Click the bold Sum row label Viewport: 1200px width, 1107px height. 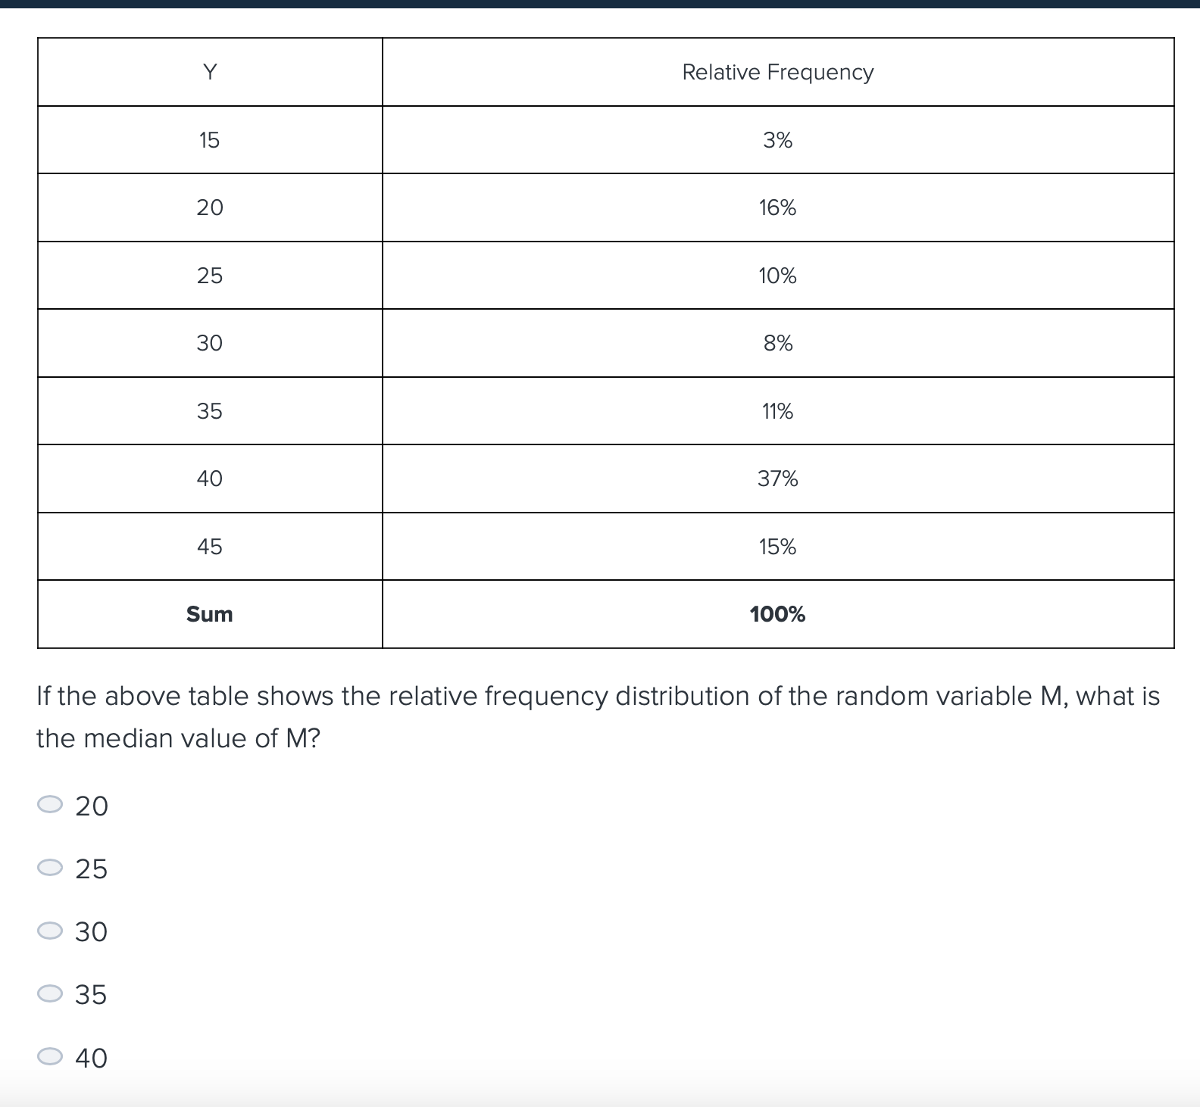tap(210, 614)
